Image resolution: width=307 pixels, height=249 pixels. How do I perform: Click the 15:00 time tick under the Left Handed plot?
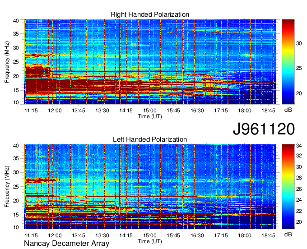click(x=150, y=235)
